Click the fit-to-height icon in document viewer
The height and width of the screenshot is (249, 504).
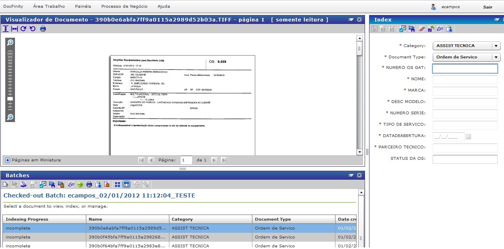pos(6,29)
